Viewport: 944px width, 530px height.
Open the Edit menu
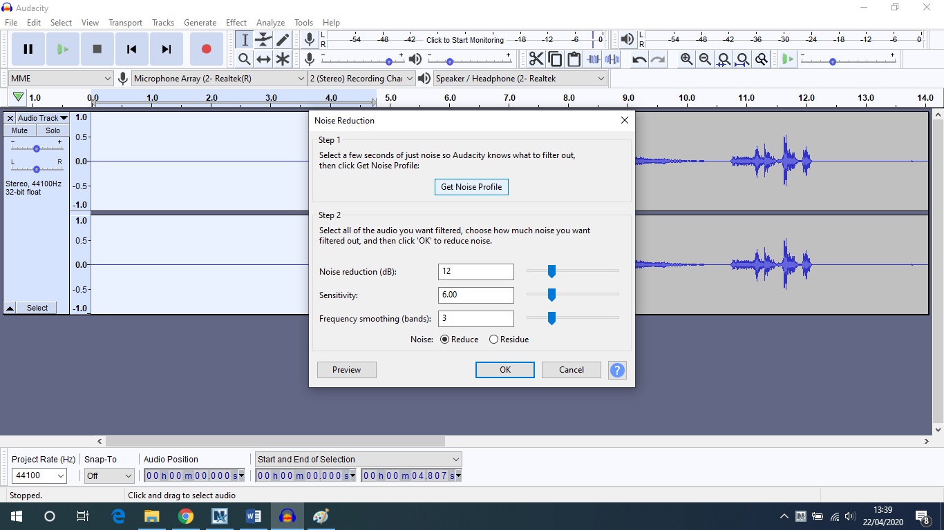[x=34, y=23]
